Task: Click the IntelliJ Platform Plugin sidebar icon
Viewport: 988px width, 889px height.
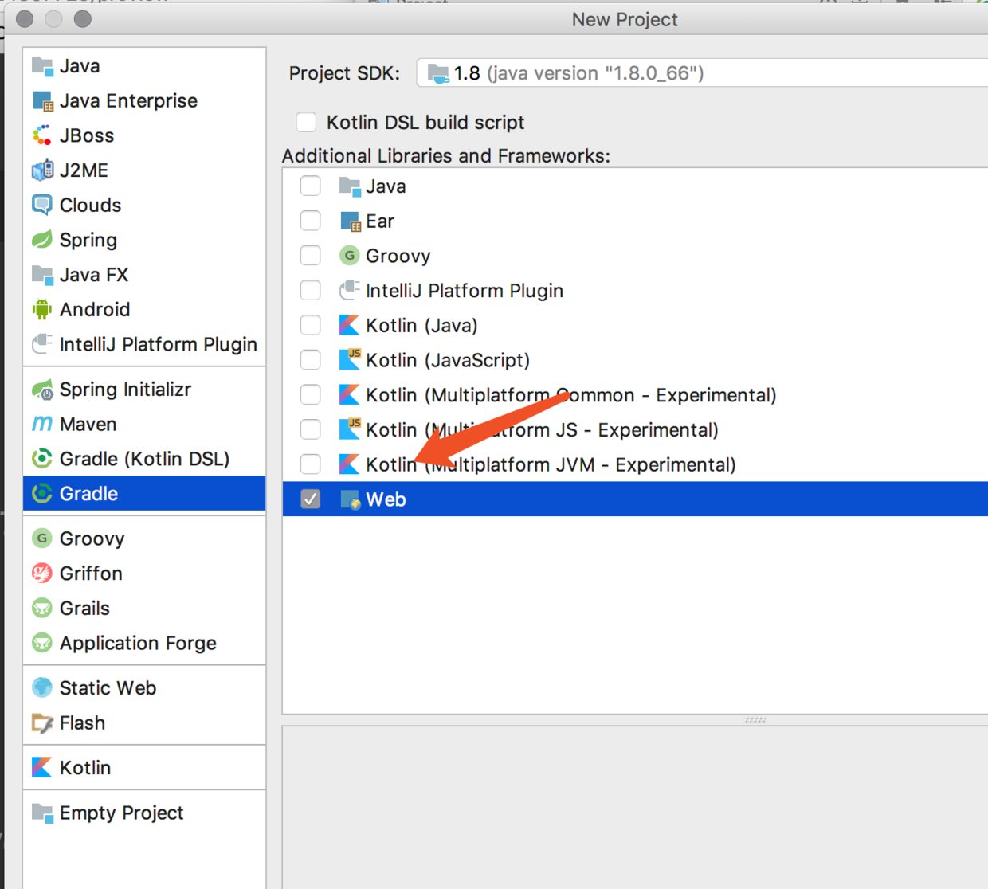Action: [42, 344]
